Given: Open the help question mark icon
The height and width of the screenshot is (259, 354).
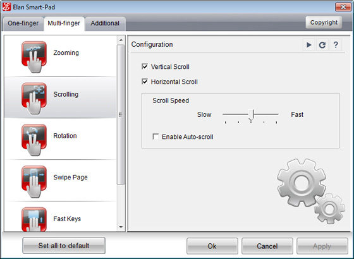Looking at the screenshot, I should [336, 45].
